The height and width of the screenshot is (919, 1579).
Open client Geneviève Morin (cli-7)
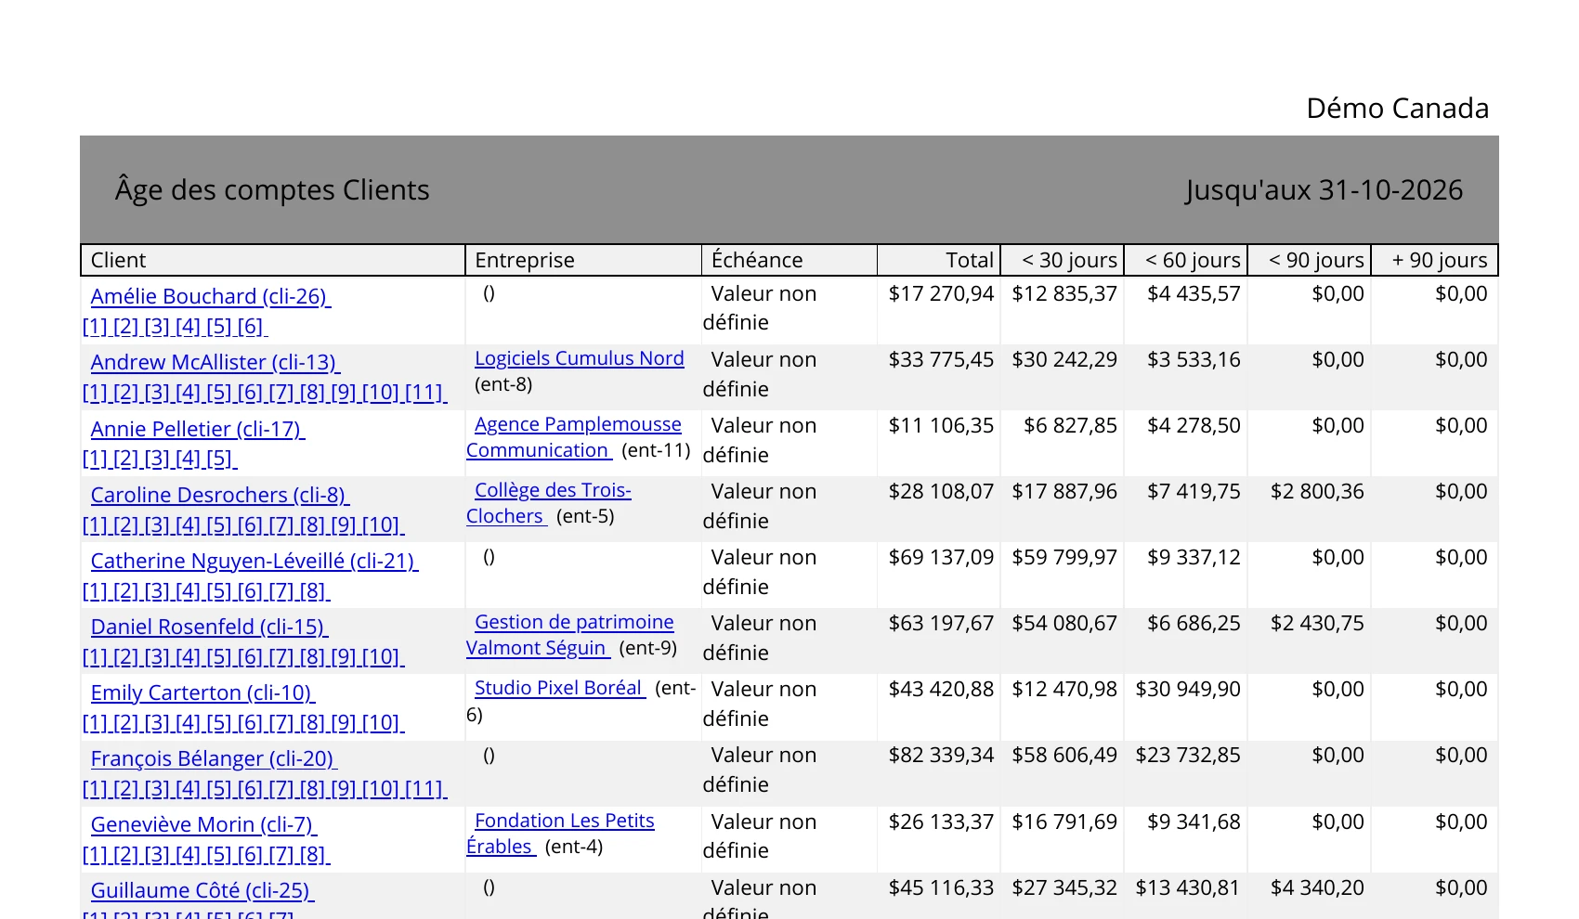coord(203,824)
